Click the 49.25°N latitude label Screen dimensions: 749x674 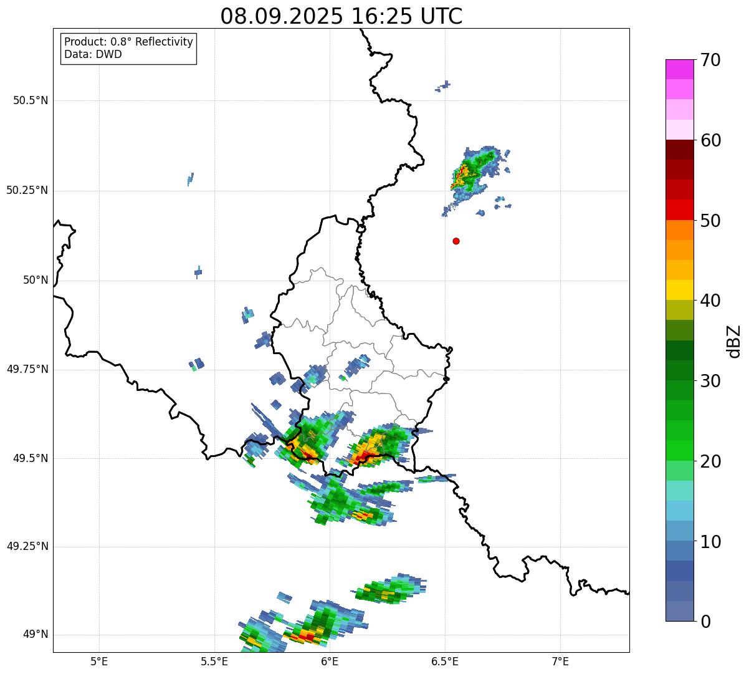pyautogui.click(x=27, y=546)
